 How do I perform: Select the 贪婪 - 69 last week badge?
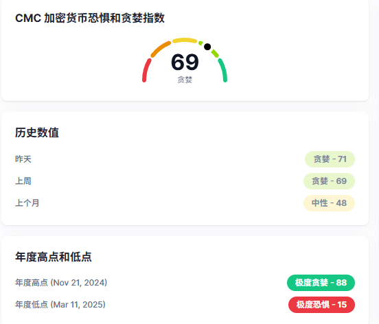[329, 181]
